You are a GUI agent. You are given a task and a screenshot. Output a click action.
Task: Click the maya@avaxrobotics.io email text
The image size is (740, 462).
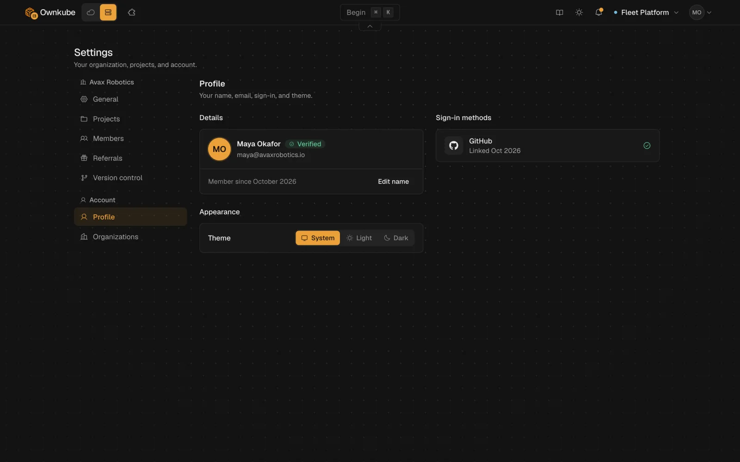[271, 155]
